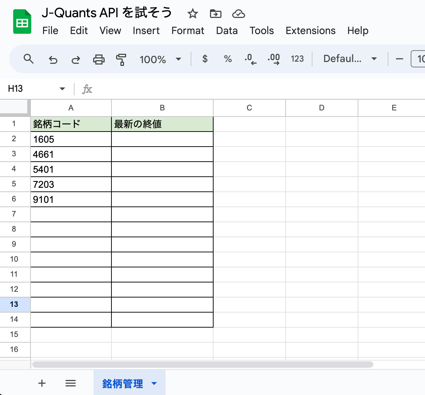Select the 銘柄コード header cell

(x=71, y=124)
